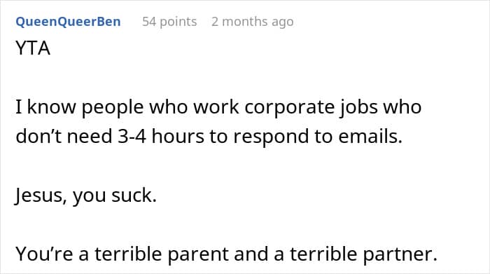The image size is (490, 274).
Task: Click the word work in the comment
Action: [x=216, y=107]
